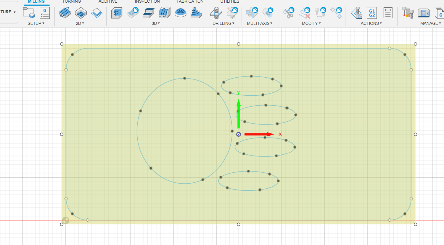Image resolution: width=444 pixels, height=245 pixels.
Task: Switch to the FABRICATION tab
Action: click(190, 2)
